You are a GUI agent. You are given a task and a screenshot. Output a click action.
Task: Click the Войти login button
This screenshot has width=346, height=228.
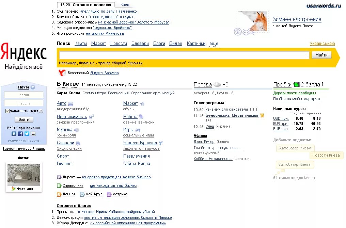(24, 119)
